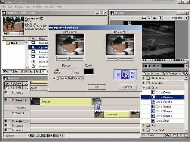Image resolution: width=190 pixels, height=142 pixels.
Task: Select the Iris Cross transition
Action: 163,92
